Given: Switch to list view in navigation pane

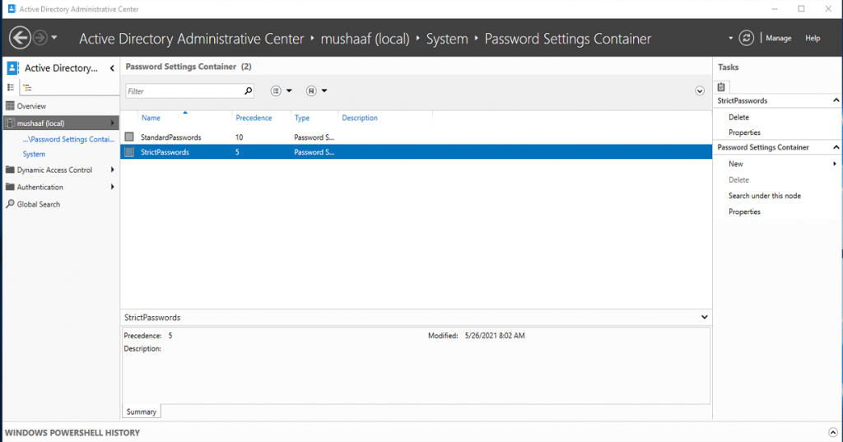Looking at the screenshot, I should click(10, 87).
